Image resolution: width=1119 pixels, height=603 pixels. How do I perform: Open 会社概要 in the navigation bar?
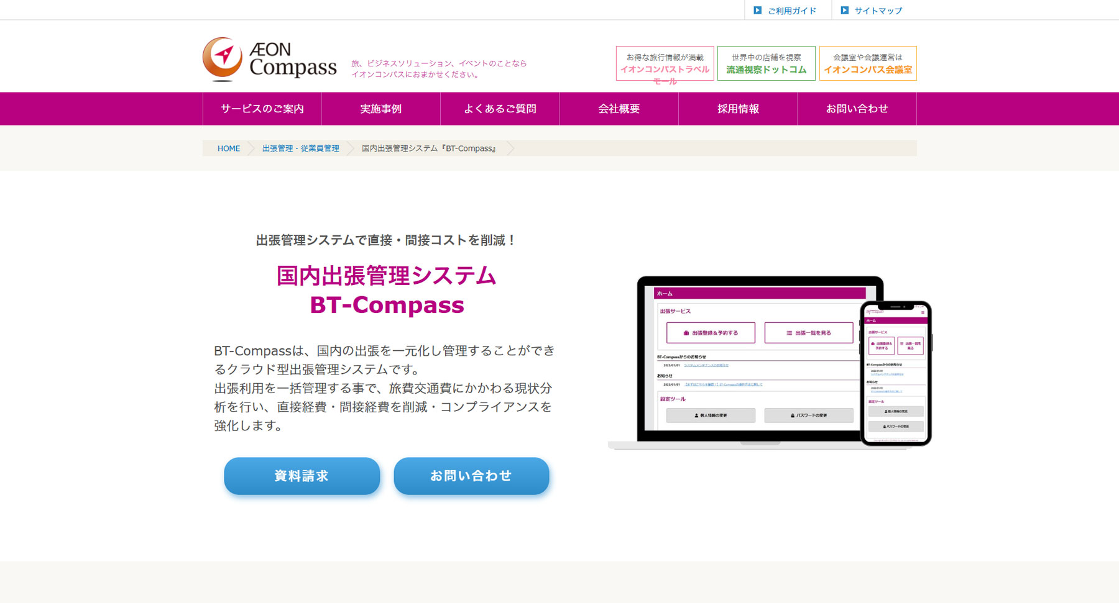point(619,109)
